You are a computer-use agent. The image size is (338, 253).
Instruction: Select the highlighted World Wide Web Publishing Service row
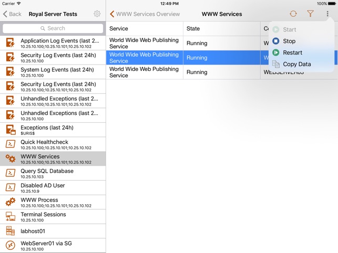(x=222, y=58)
